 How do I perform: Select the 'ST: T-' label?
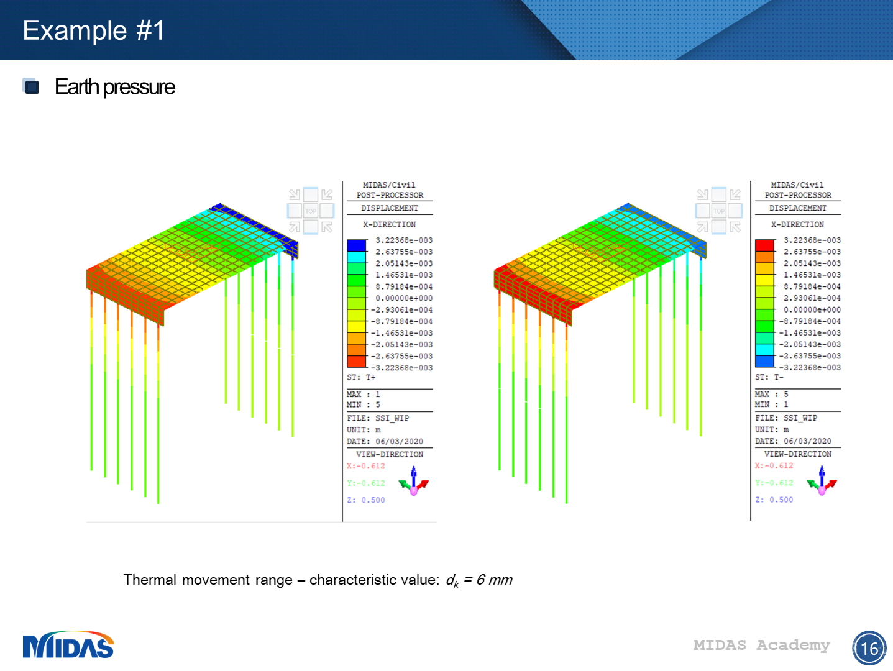769,377
